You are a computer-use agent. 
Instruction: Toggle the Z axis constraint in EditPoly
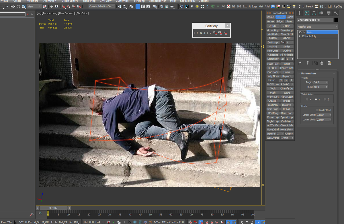211,33
